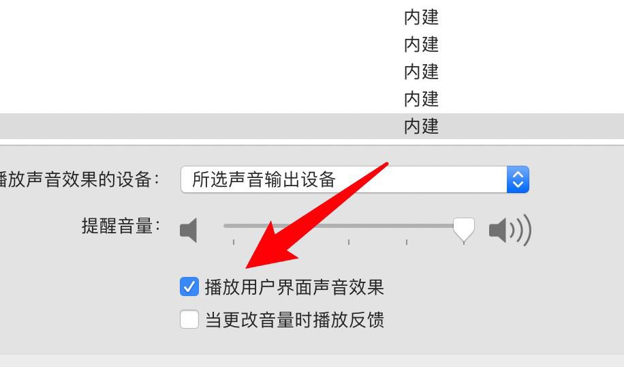Click the muted speaker icon beside the slider

point(189,231)
